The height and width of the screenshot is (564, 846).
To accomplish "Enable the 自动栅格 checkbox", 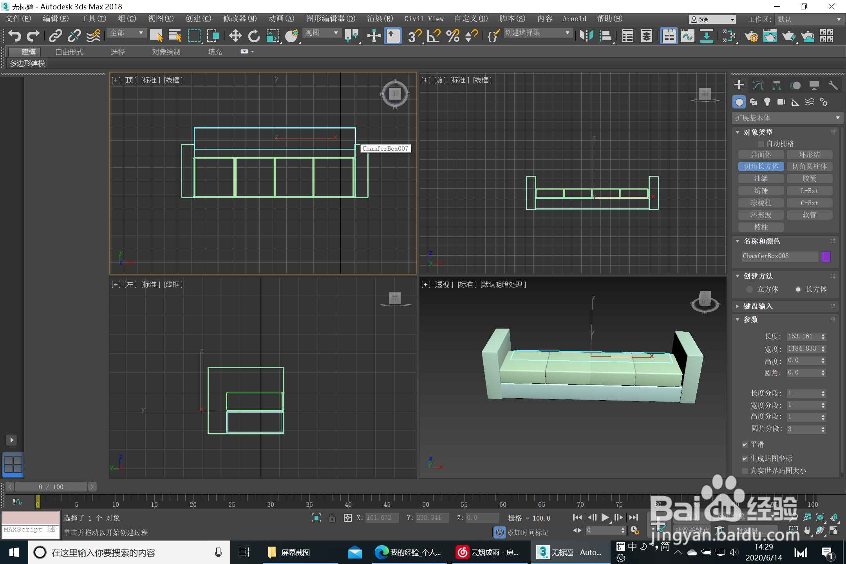I will coord(761,144).
